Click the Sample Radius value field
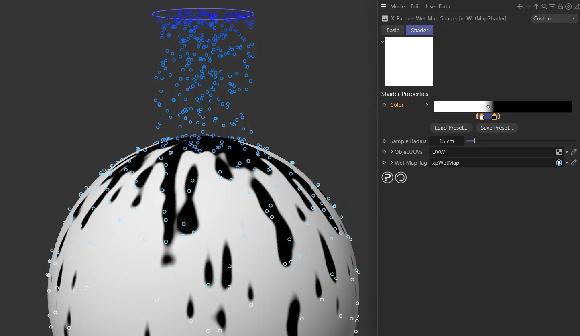 click(447, 141)
